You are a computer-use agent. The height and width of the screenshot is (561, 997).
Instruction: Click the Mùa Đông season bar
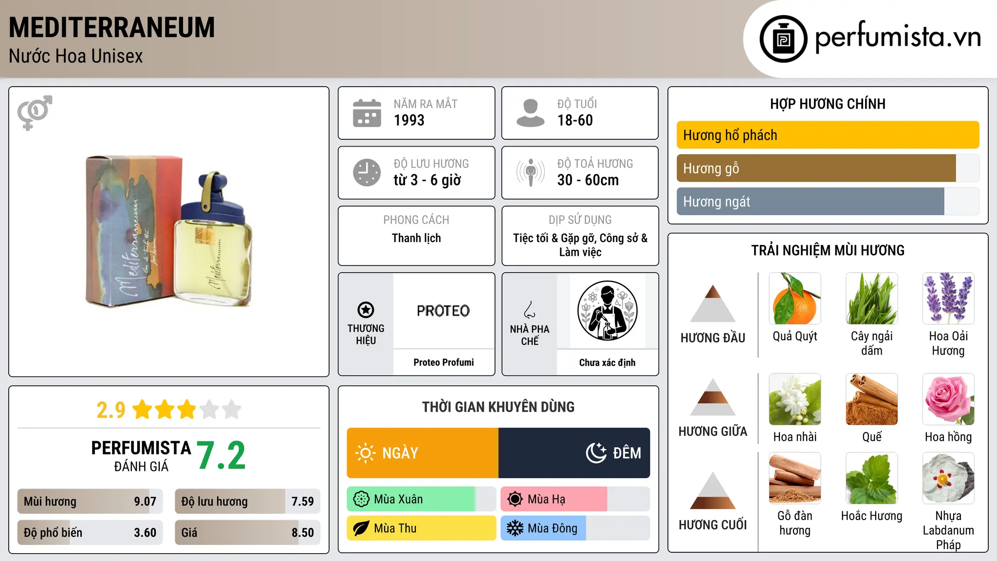tap(575, 528)
